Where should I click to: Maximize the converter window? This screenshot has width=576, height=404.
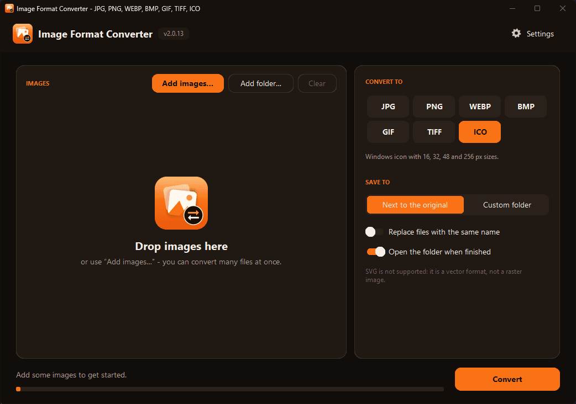537,8
